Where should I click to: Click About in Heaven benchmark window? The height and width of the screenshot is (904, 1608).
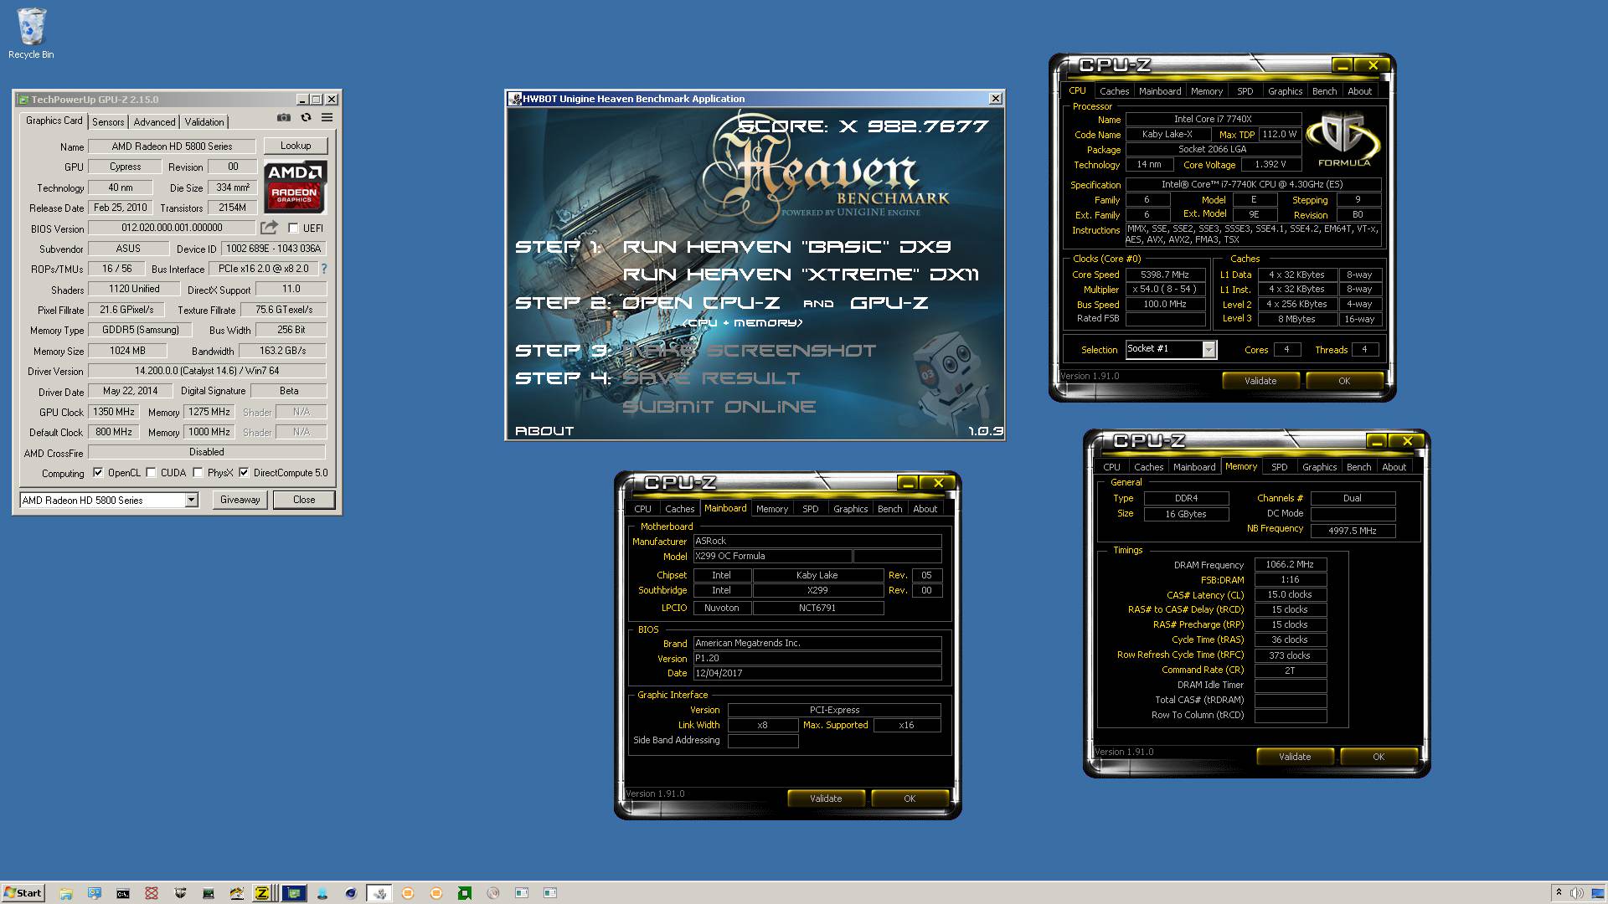(544, 431)
